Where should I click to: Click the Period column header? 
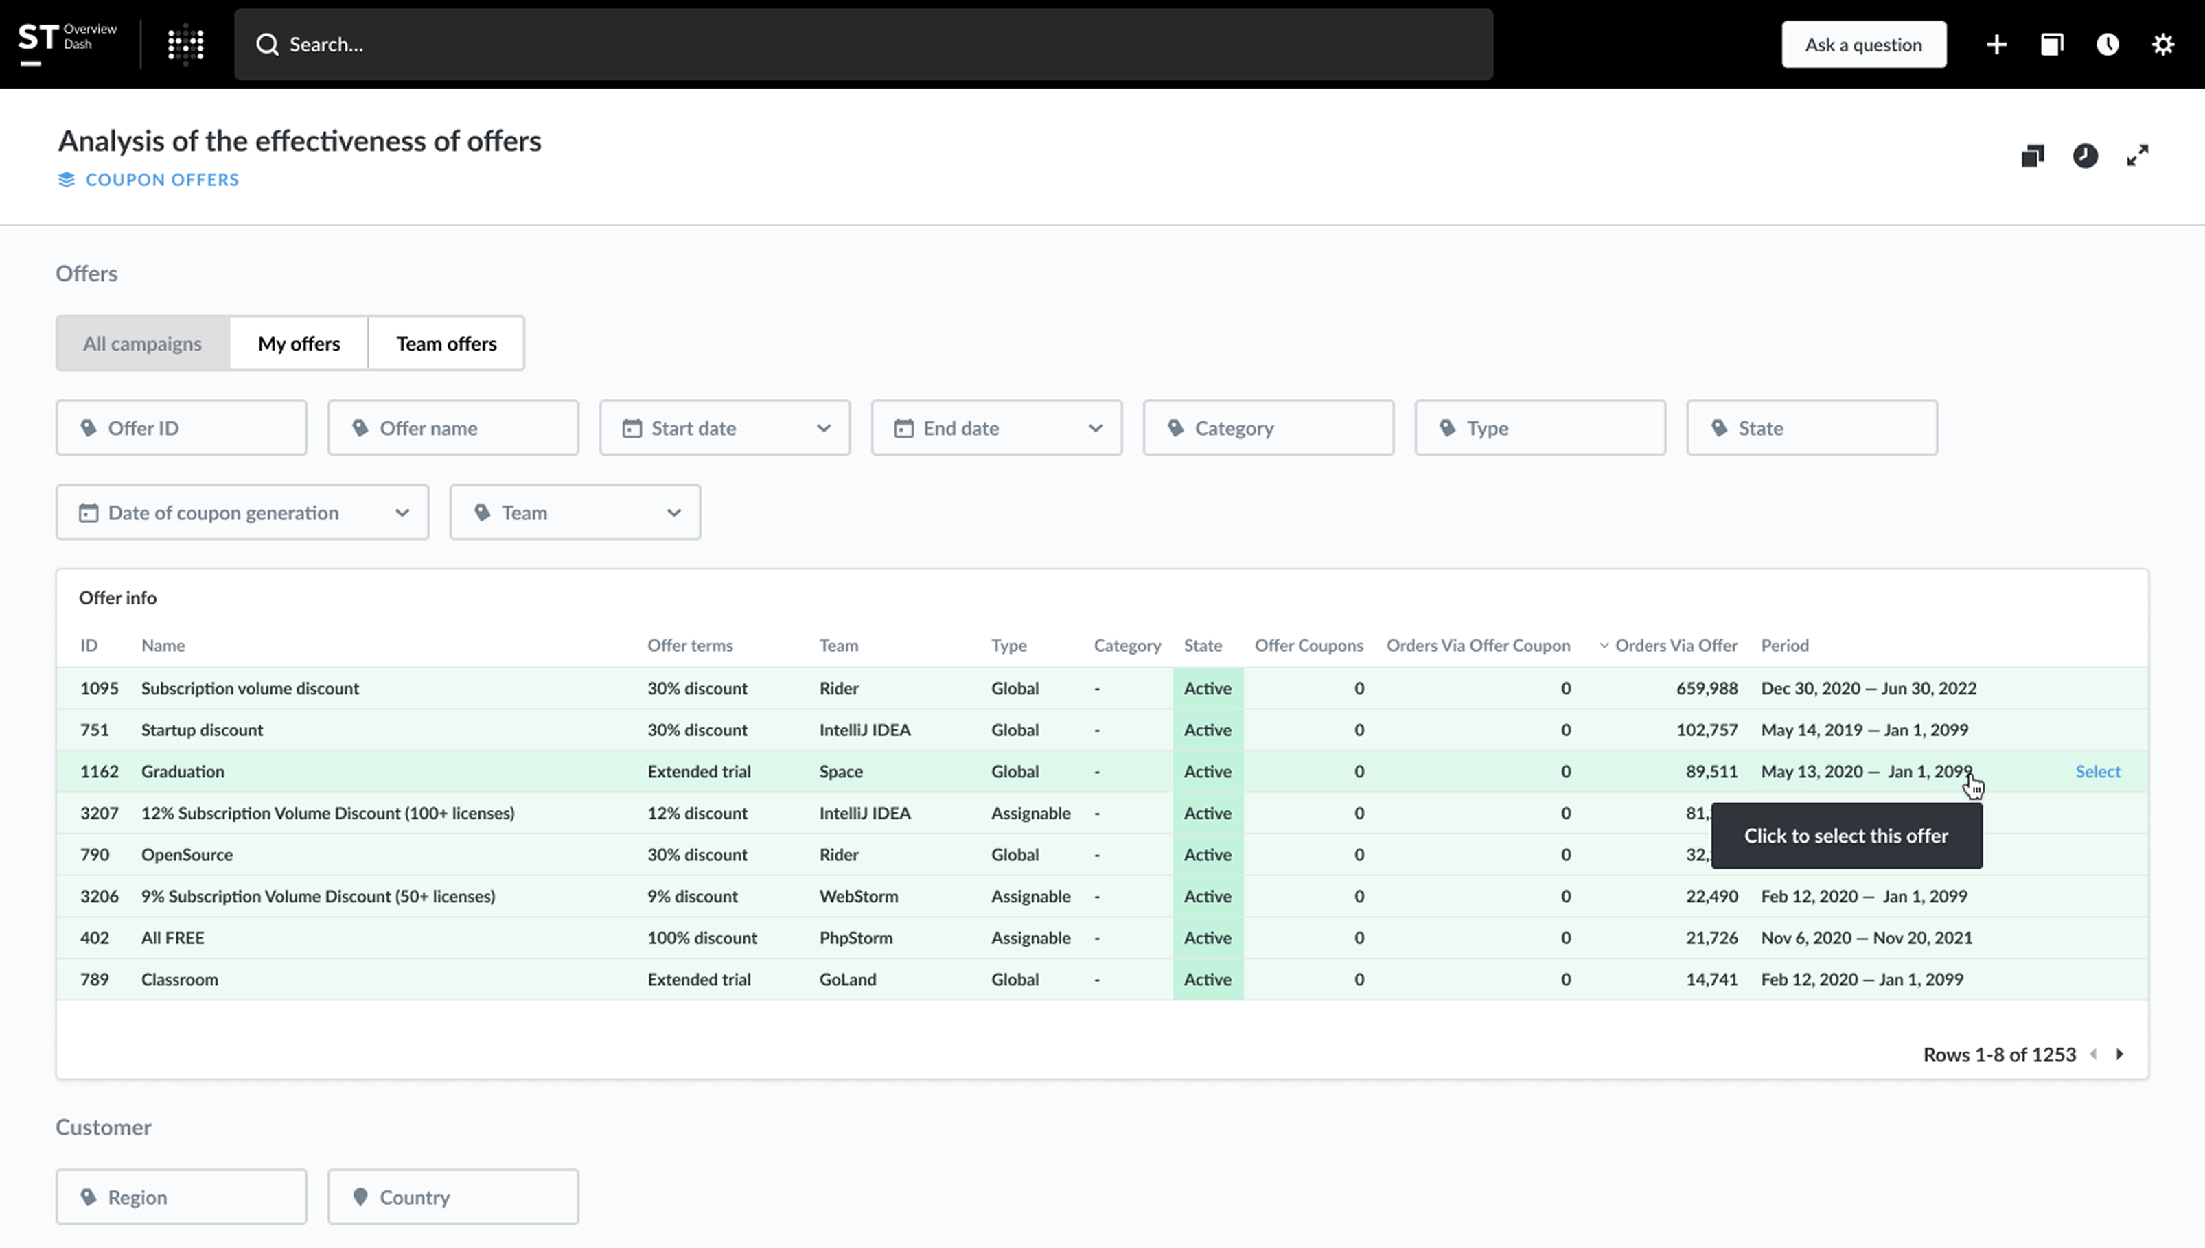coord(1785,646)
